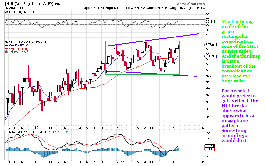Image resolution: width=265 pixels, height=166 pixels.
Task: Click the MACD(12,26,9) 8.474 label
Action: (28, 132)
